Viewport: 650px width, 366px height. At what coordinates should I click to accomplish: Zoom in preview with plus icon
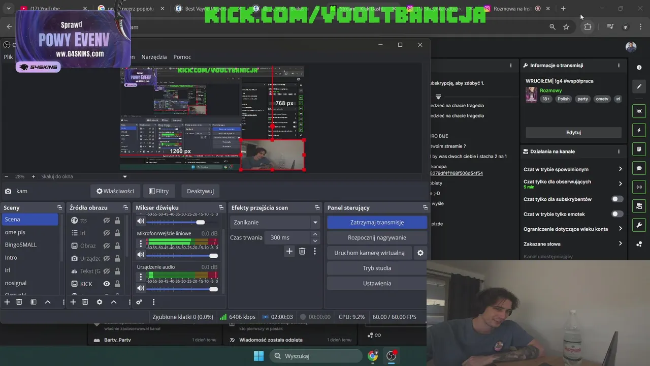34,176
